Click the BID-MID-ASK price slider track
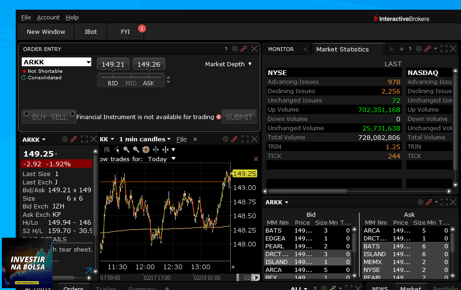This screenshot has width=461, height=290. coord(131,77)
